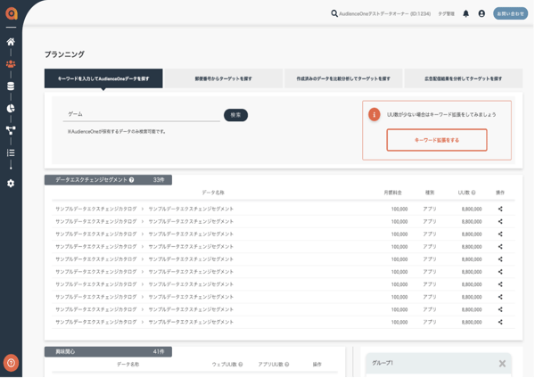Click the orange help button at bottom-left
Viewport: 535px width, 378px height.
click(x=11, y=362)
